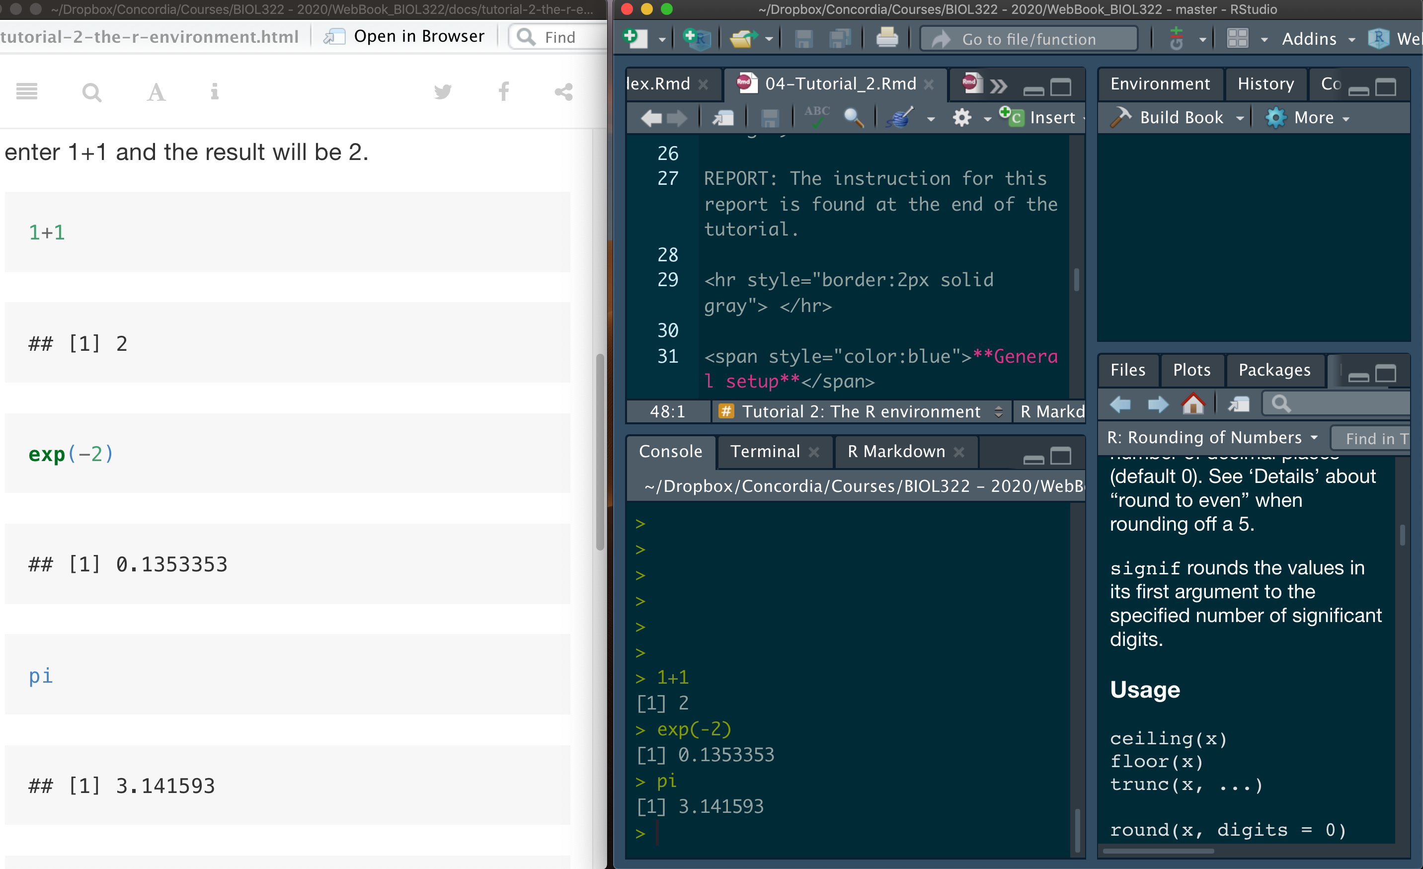Click the Insert chunk button
The width and height of the screenshot is (1423, 869).
pos(1041,118)
